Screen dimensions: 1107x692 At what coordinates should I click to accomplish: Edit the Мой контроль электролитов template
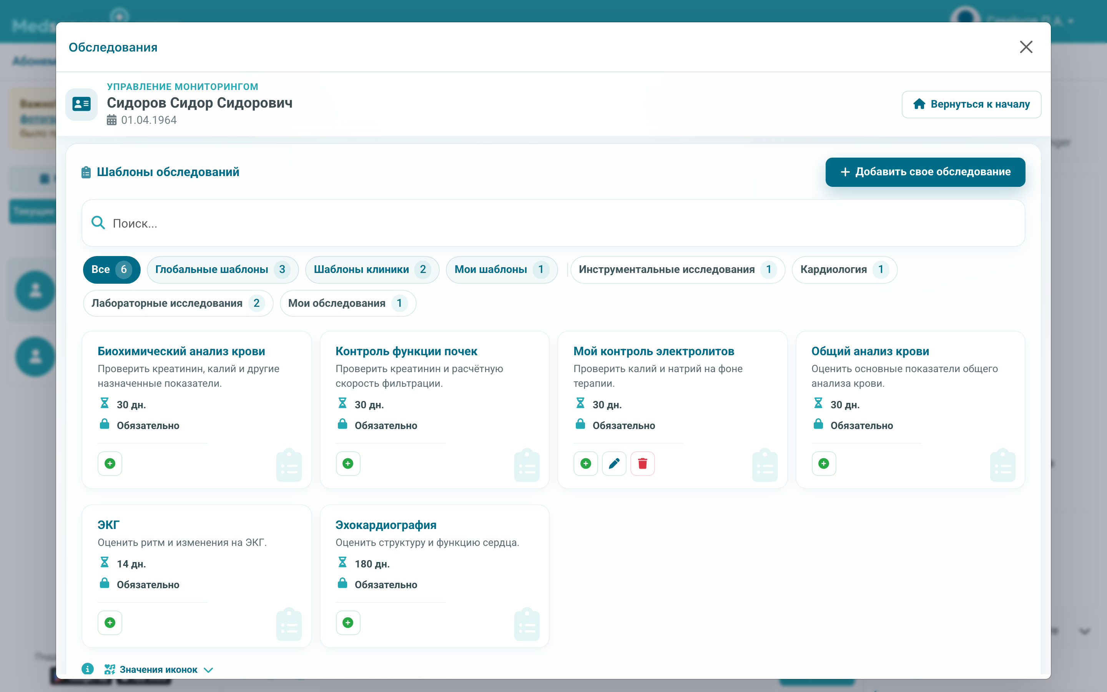[614, 464]
